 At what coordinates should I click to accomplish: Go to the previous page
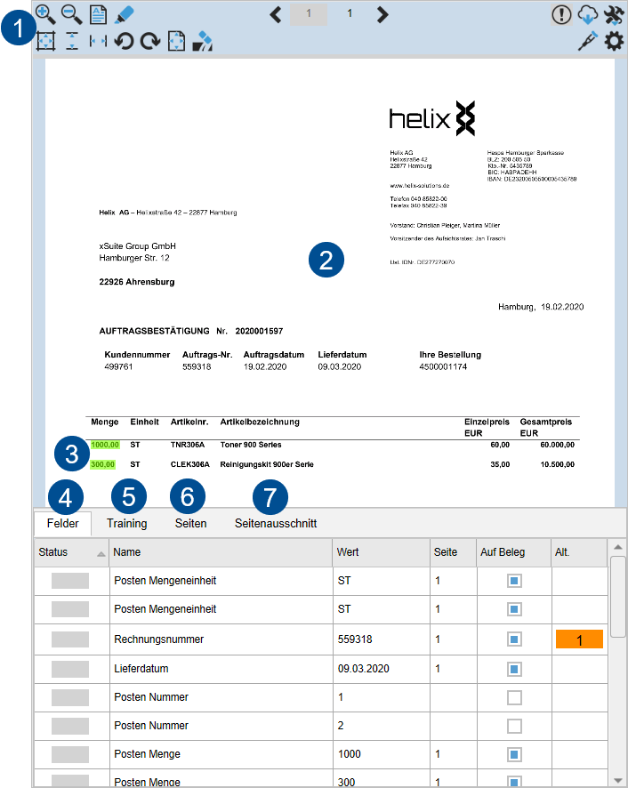pyautogui.click(x=276, y=14)
